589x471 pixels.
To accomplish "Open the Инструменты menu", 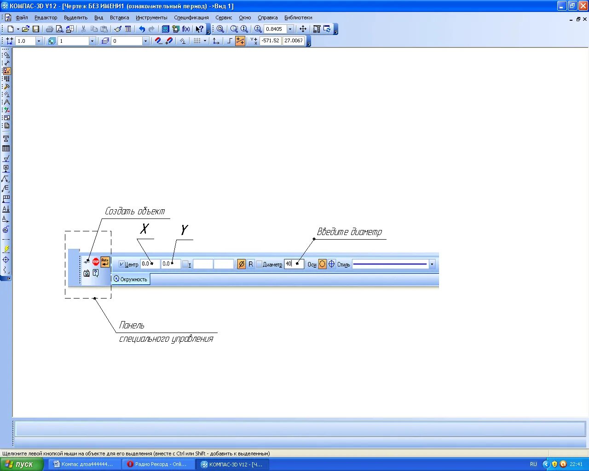I will click(151, 17).
